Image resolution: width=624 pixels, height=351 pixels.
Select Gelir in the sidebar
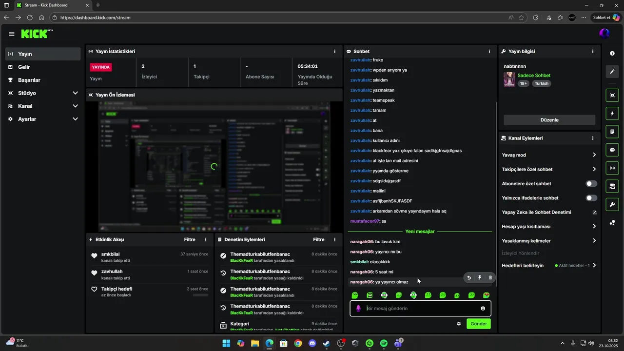click(43, 67)
